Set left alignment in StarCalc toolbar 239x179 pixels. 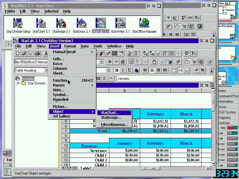145,70
